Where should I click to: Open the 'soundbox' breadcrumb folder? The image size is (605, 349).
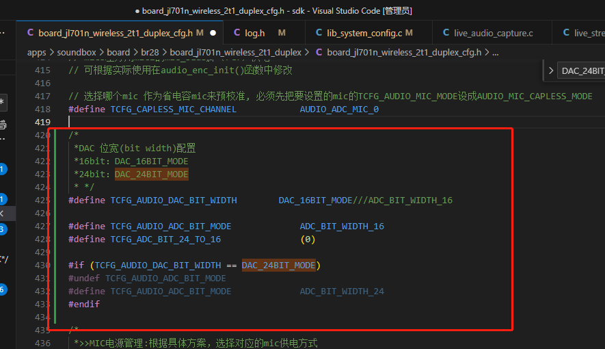pos(77,53)
